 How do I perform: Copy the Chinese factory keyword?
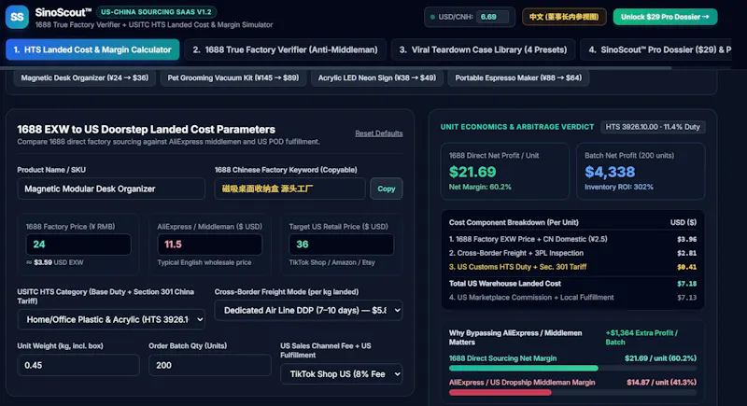pyautogui.click(x=387, y=189)
